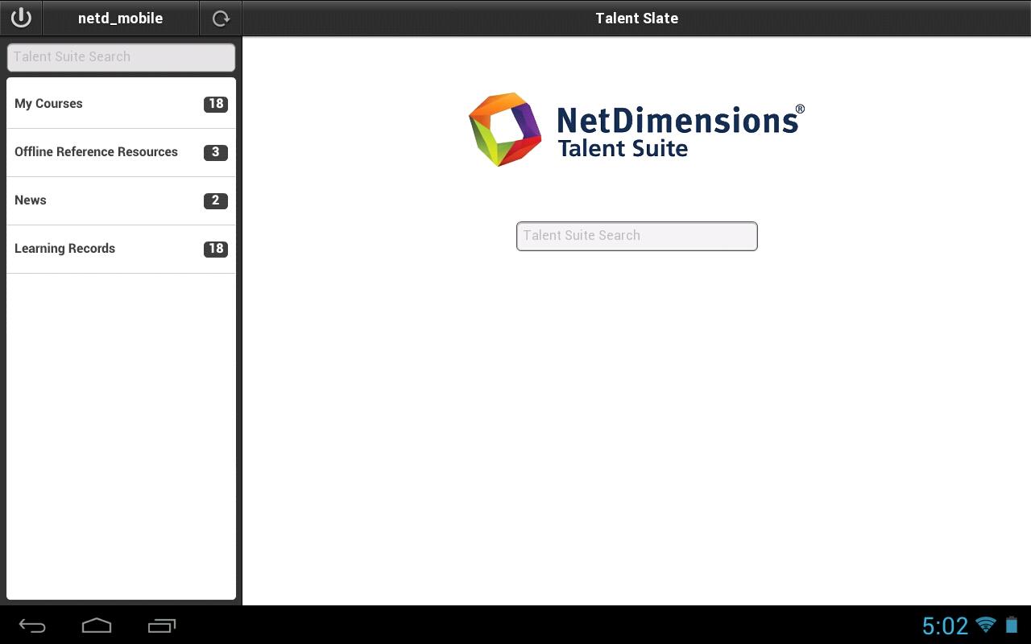1031x644 pixels.
Task: Click the Learning Records 18 badge
Action: [216, 249]
